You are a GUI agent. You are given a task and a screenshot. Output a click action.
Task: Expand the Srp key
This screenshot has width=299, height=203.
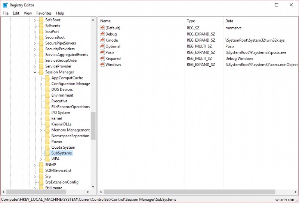[35, 176]
